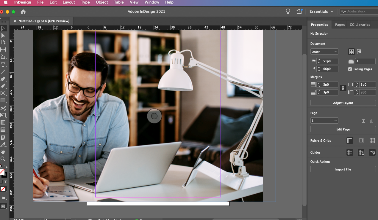Screen dimensions: 378x220
Task: Open the screen mode flyout
Action: point(3,206)
